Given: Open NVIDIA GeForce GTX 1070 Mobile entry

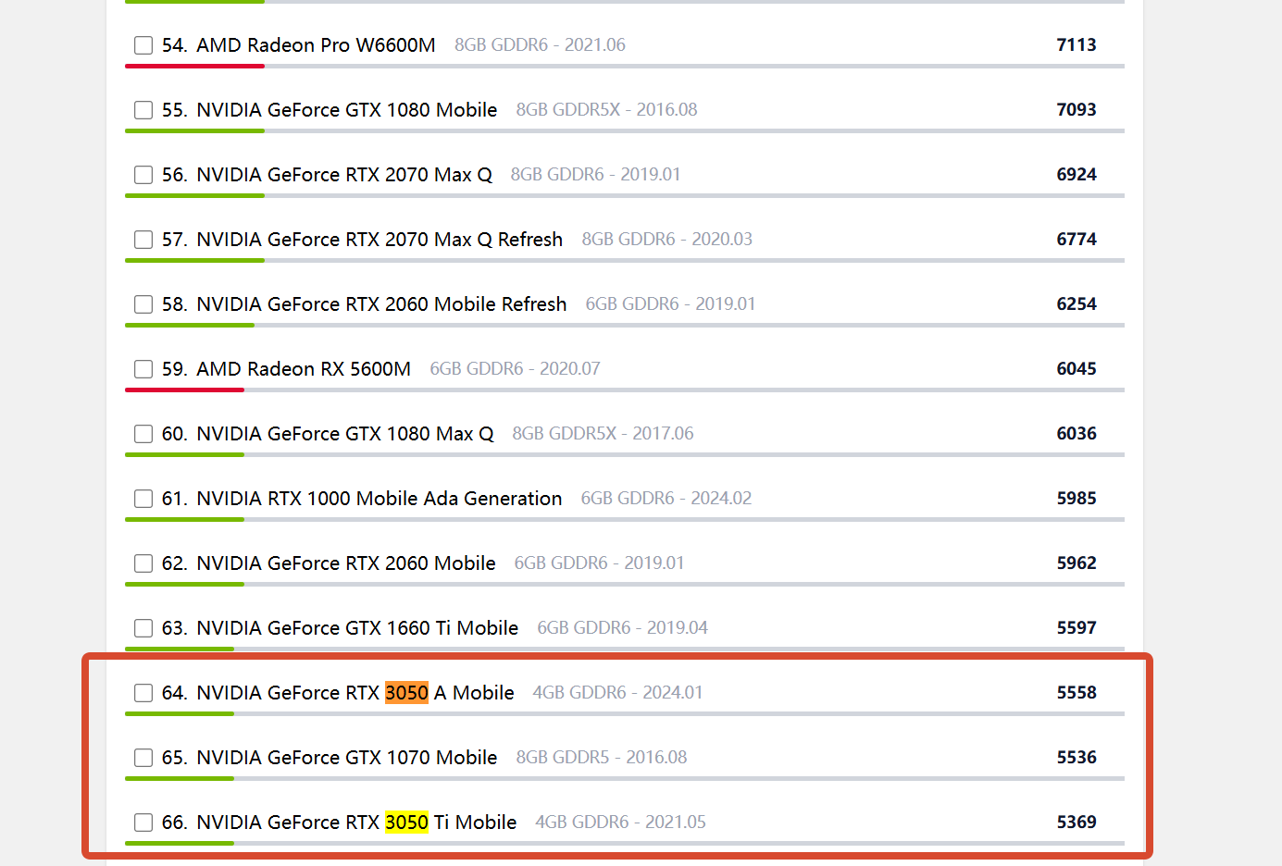Looking at the screenshot, I should coord(347,758).
